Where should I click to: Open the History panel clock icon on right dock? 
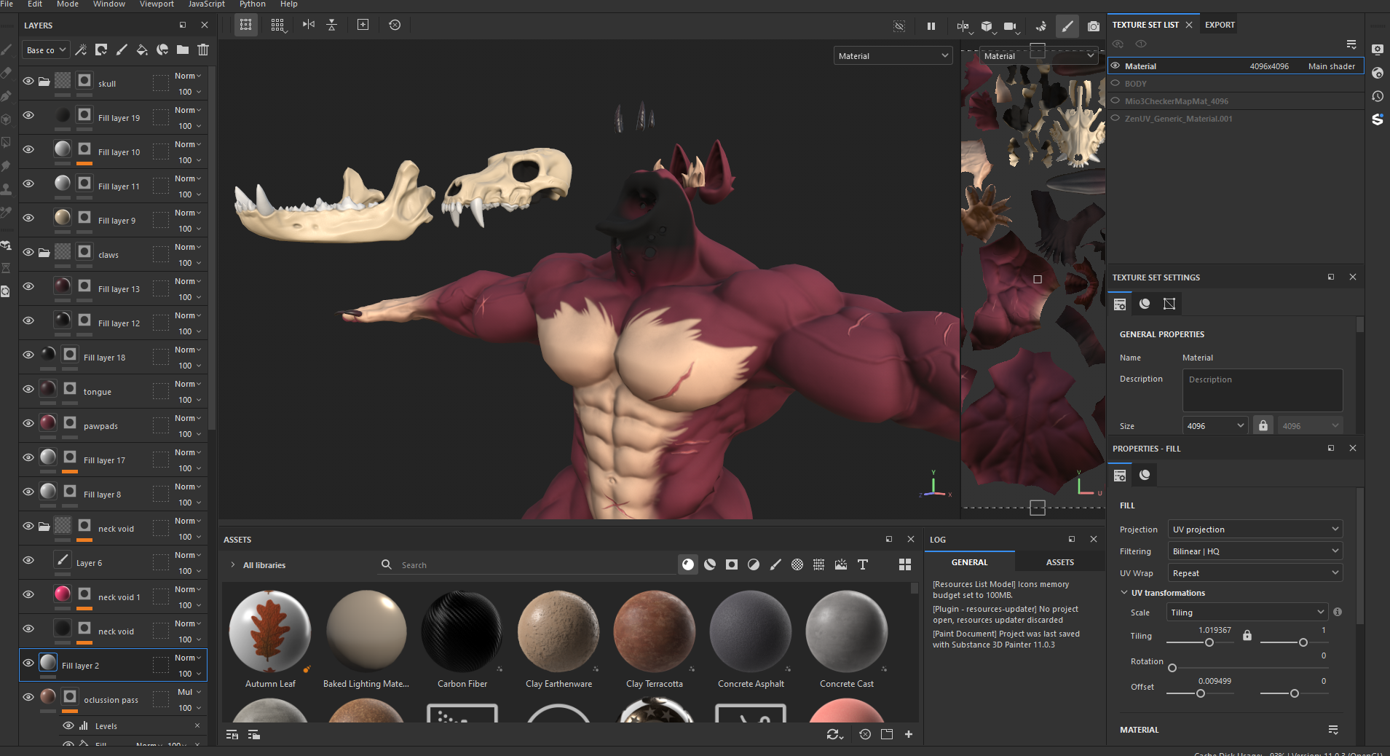1378,96
